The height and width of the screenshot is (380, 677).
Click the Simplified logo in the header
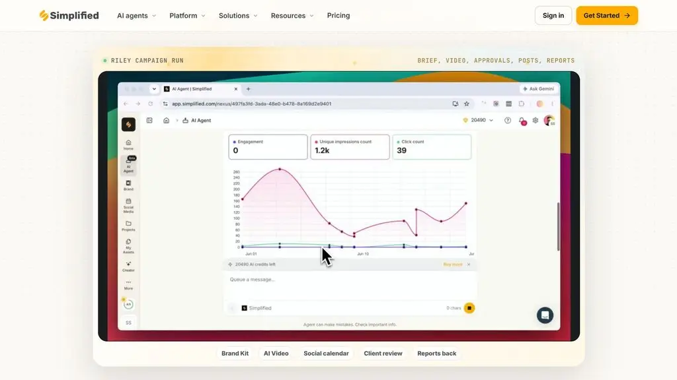click(69, 16)
